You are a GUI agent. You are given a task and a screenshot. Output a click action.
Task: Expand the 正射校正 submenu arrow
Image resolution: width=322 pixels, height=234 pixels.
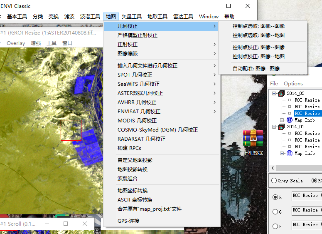[215, 45]
